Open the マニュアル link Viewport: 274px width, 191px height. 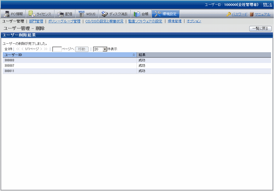pyautogui.click(x=262, y=14)
